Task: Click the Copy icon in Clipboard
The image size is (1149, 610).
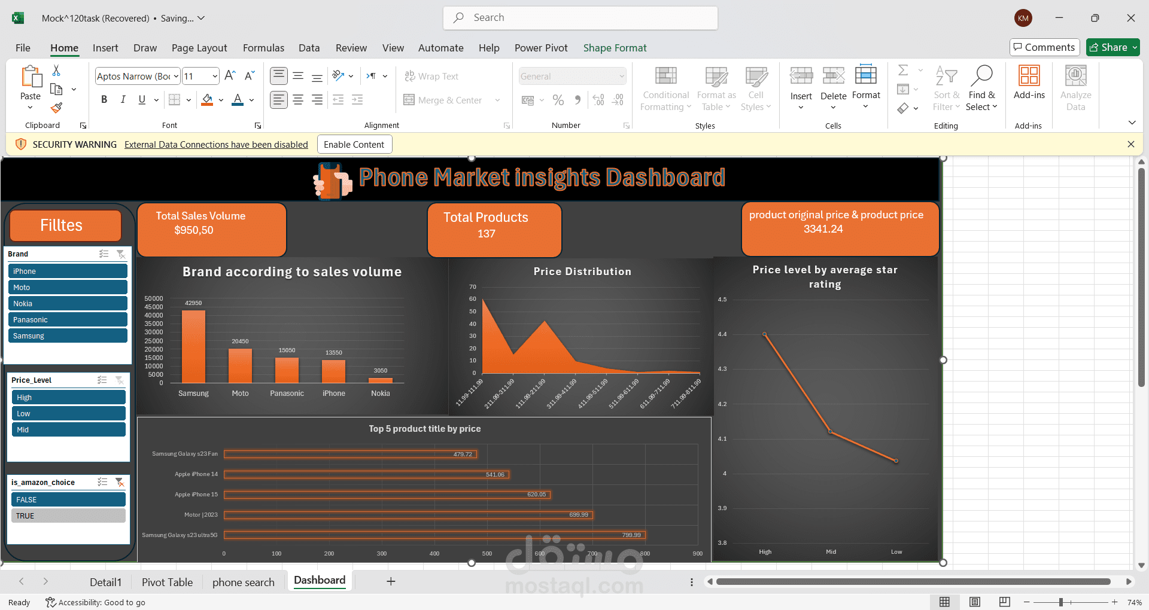Action: coord(56,89)
